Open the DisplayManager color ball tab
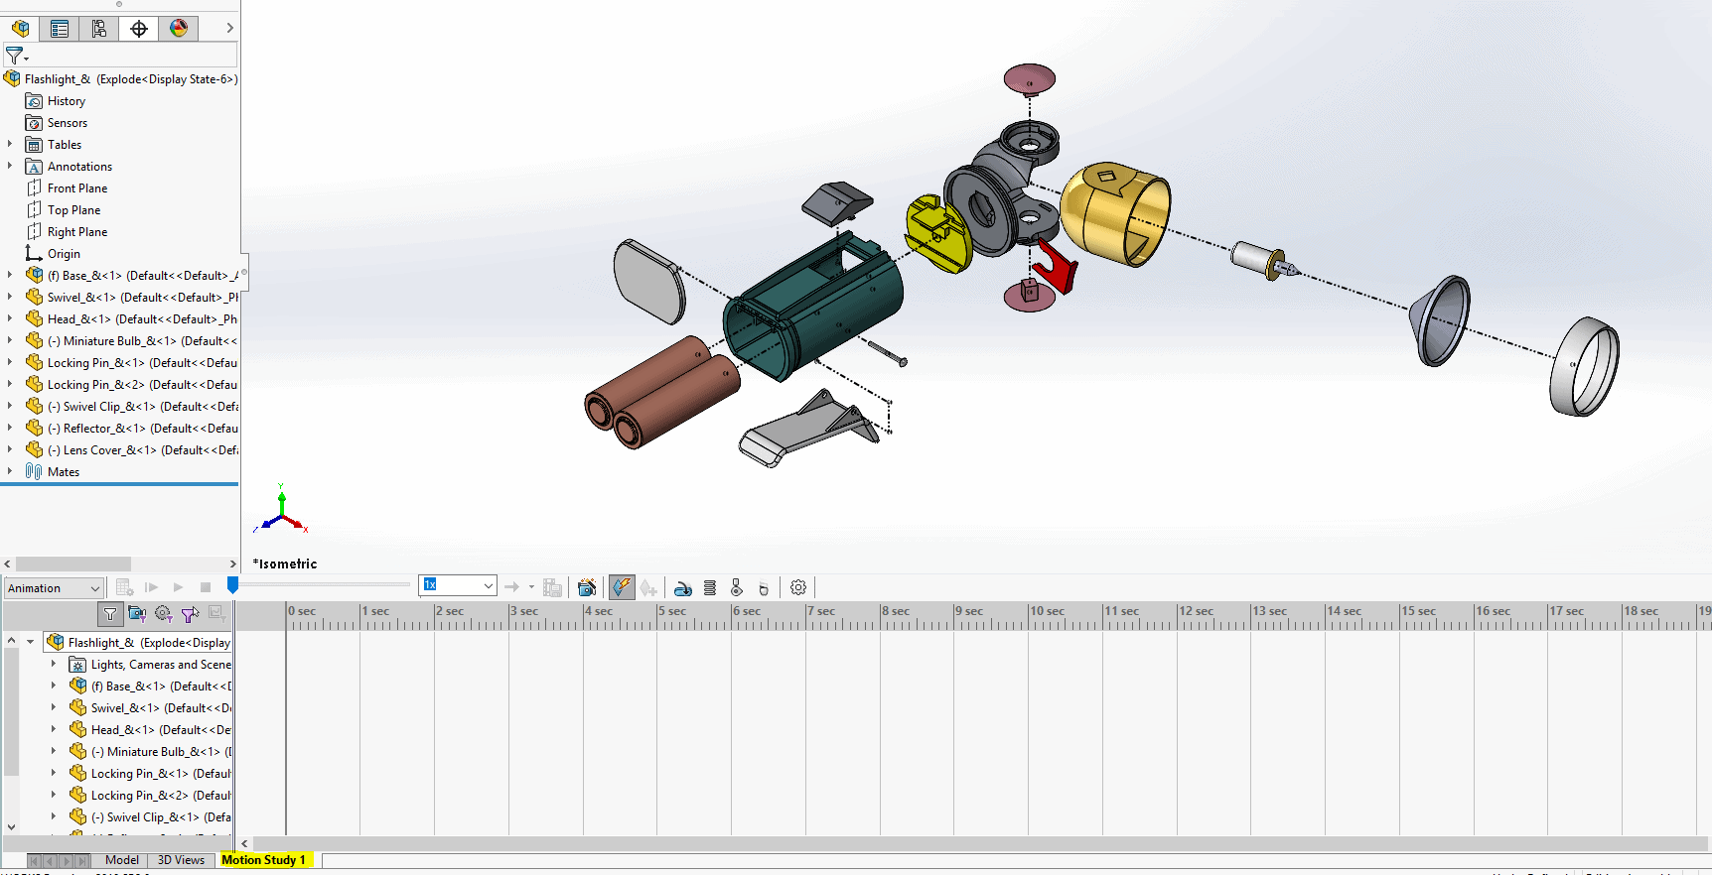This screenshot has height=875, width=1712. [179, 29]
